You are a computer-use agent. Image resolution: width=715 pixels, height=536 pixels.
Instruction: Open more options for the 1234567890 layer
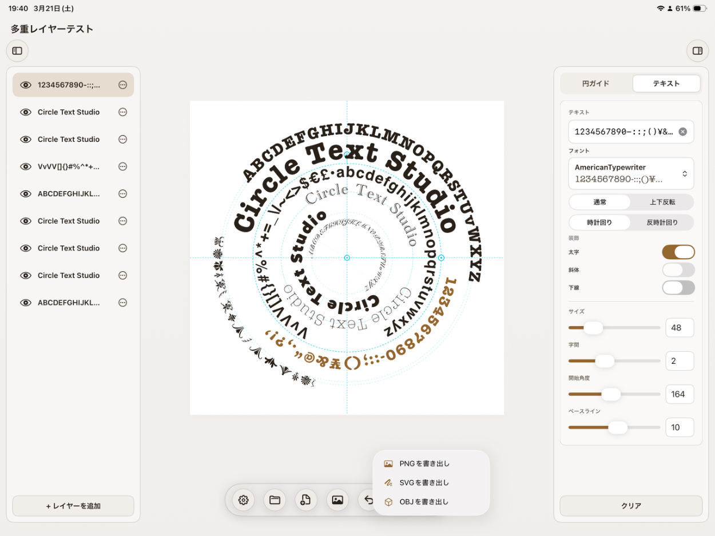(x=122, y=85)
